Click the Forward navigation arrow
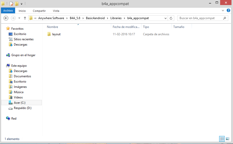The height and width of the screenshot is (144, 233). point(13,18)
